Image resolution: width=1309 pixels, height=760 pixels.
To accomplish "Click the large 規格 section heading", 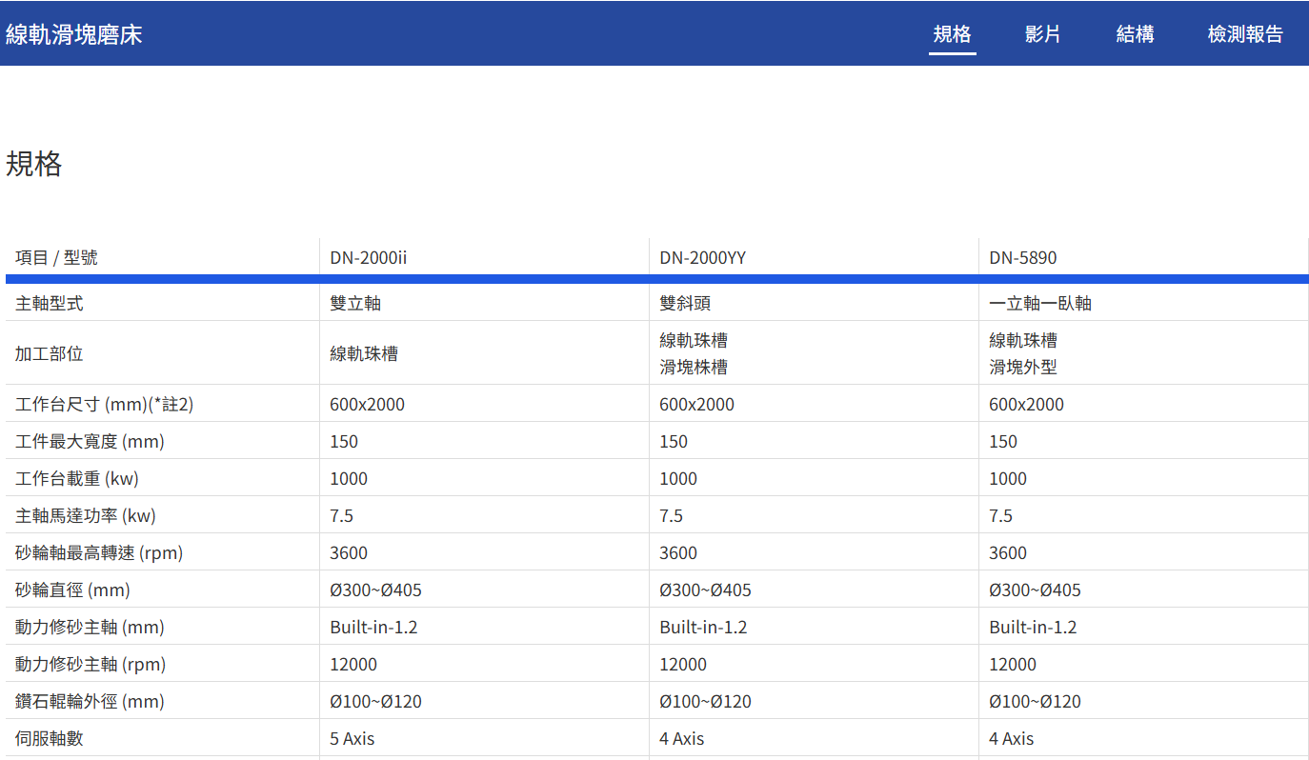I will (x=34, y=164).
